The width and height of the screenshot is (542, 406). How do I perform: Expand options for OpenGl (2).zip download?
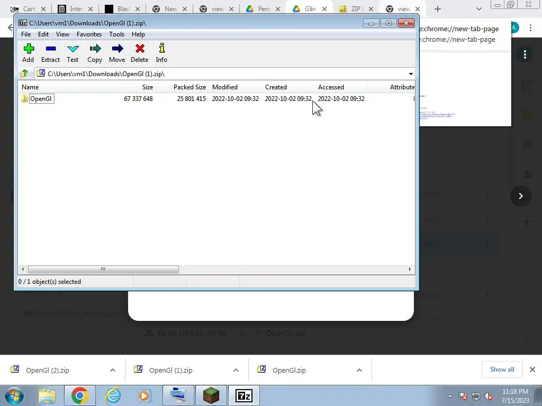(x=113, y=370)
